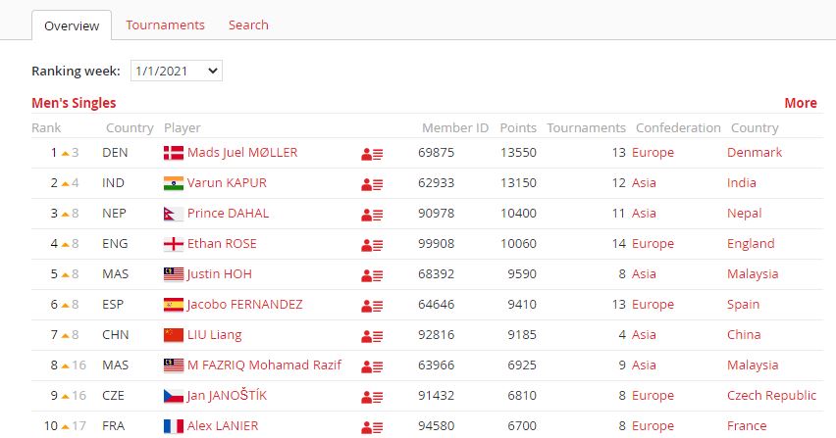Screen dimensions: 836x438
Task: Open LIU Liang's profile card icon
Action: pos(372,336)
